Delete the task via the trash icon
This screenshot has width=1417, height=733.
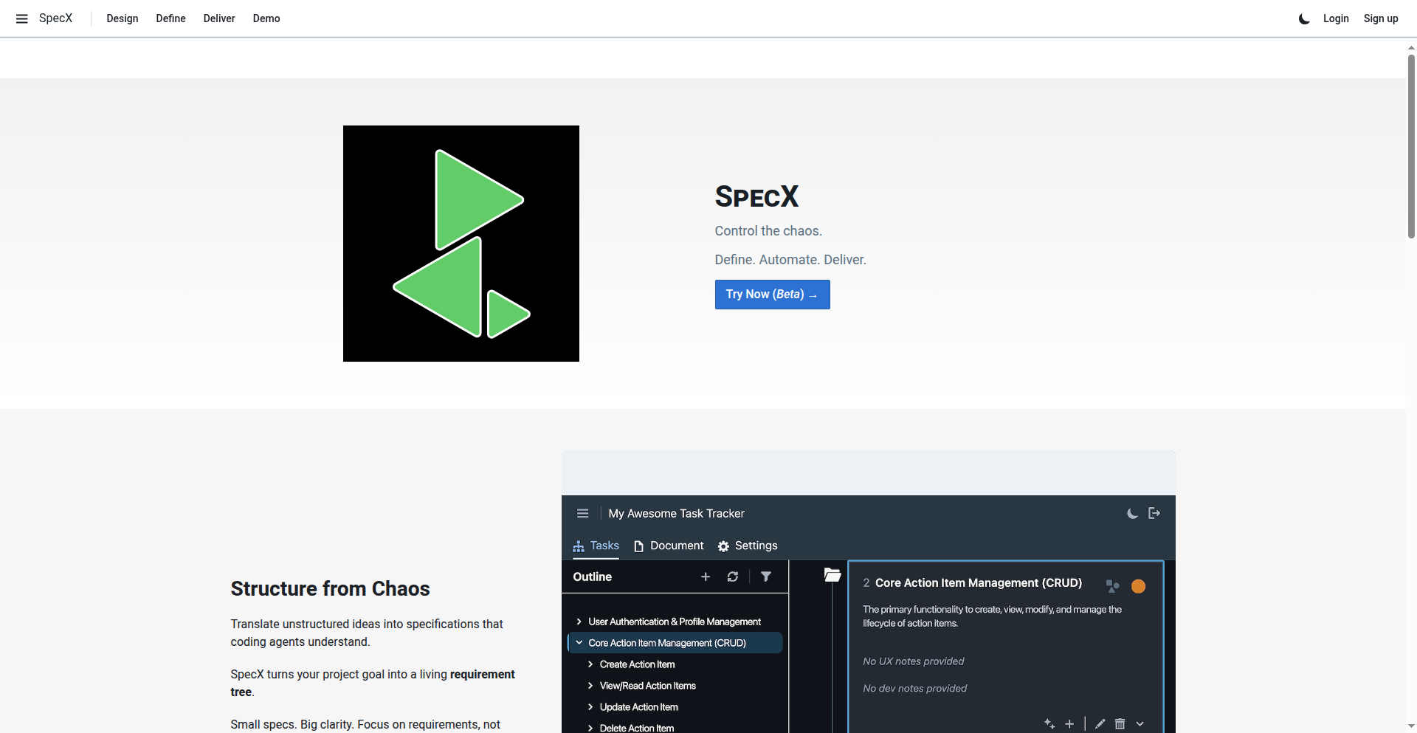(1120, 723)
